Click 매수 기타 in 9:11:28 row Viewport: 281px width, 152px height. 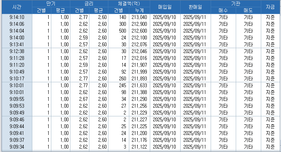click(x=223, y=58)
